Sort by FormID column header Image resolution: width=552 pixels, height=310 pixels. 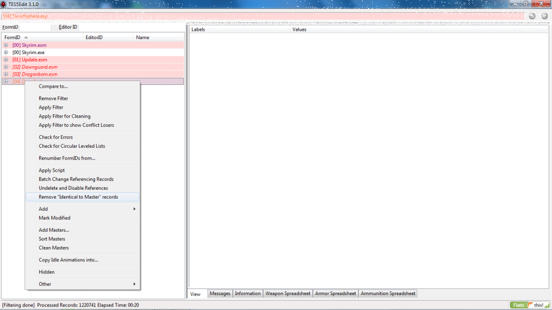pos(43,38)
